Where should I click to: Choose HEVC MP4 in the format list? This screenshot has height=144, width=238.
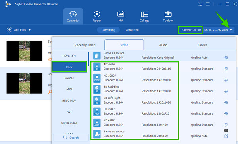[x=69, y=56]
